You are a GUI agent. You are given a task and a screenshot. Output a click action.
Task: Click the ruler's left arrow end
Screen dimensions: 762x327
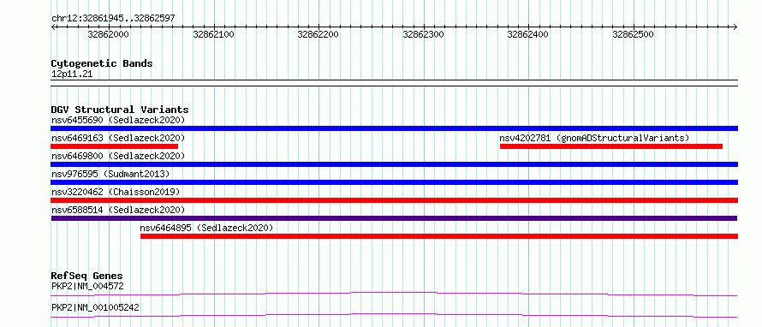pyautogui.click(x=53, y=27)
